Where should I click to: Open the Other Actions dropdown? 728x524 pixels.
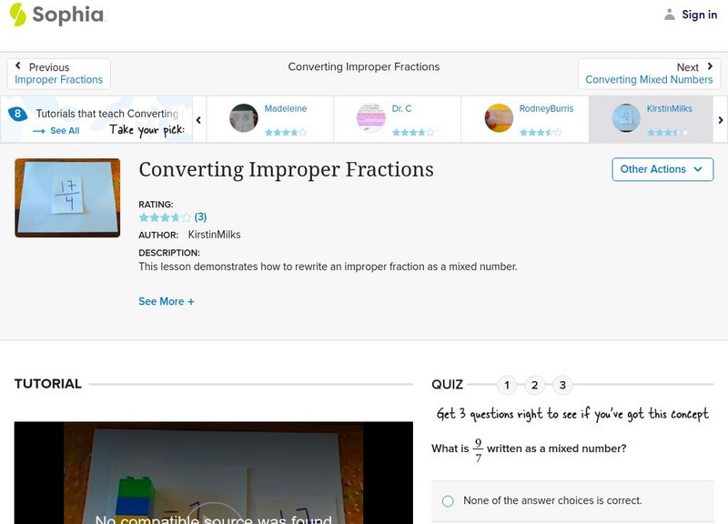coord(662,169)
